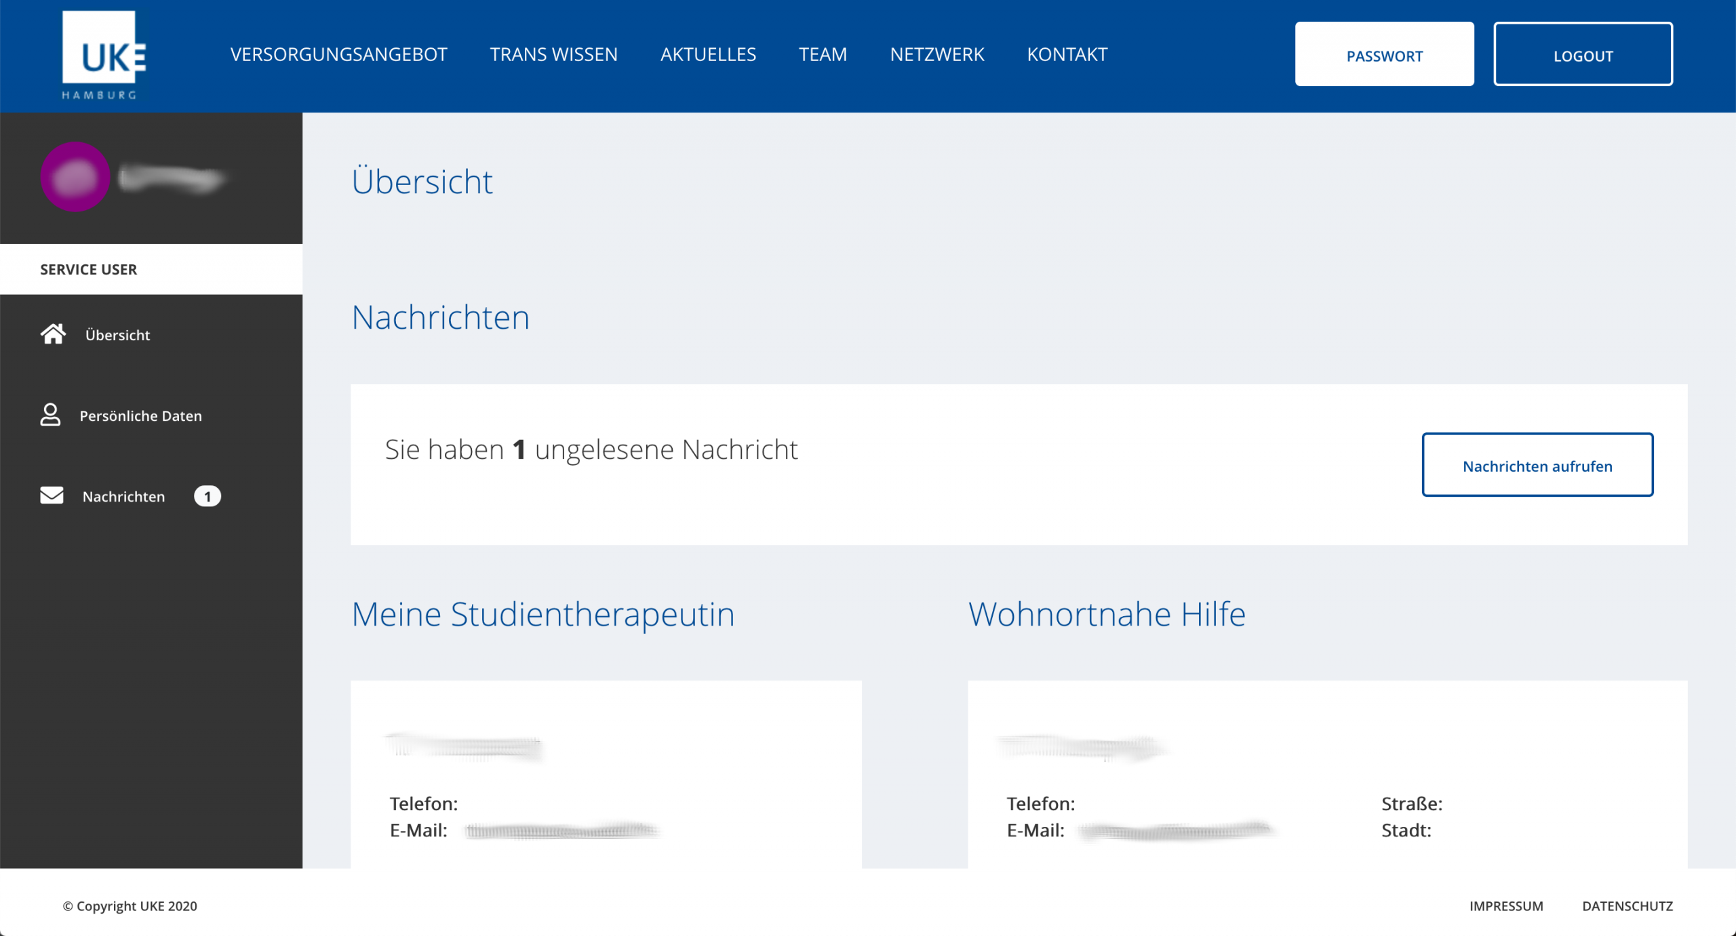Click the therapist's blurred e-mail address

562,830
